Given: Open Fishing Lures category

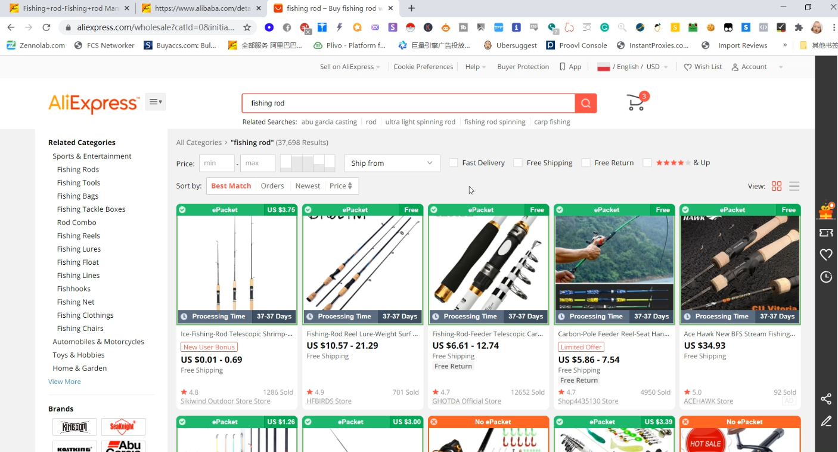Looking at the screenshot, I should (x=79, y=249).
